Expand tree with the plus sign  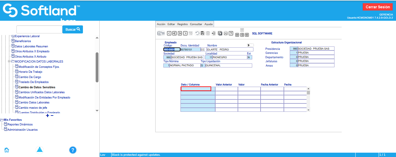tap(48, 116)
